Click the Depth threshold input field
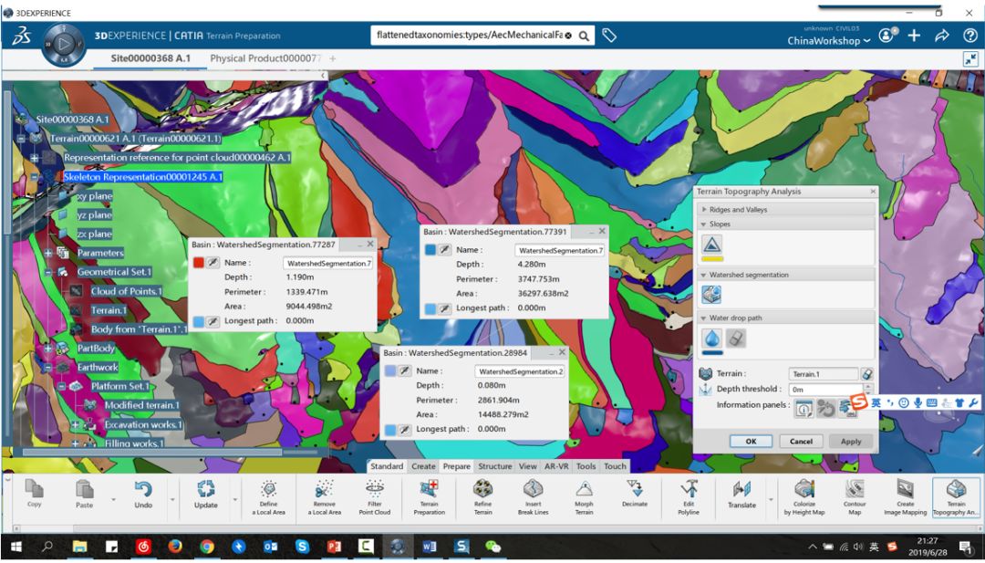 824,390
